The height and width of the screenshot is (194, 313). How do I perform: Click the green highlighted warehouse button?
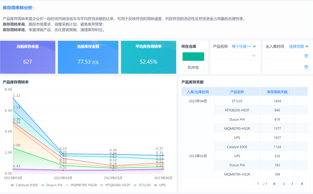pyautogui.click(x=193, y=57)
